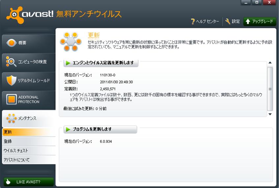Click the maintenance molecule icon in sidebar
The height and width of the screenshot is (188, 279).
coord(12,118)
